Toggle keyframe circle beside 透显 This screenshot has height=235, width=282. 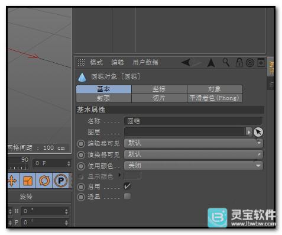click(81, 197)
